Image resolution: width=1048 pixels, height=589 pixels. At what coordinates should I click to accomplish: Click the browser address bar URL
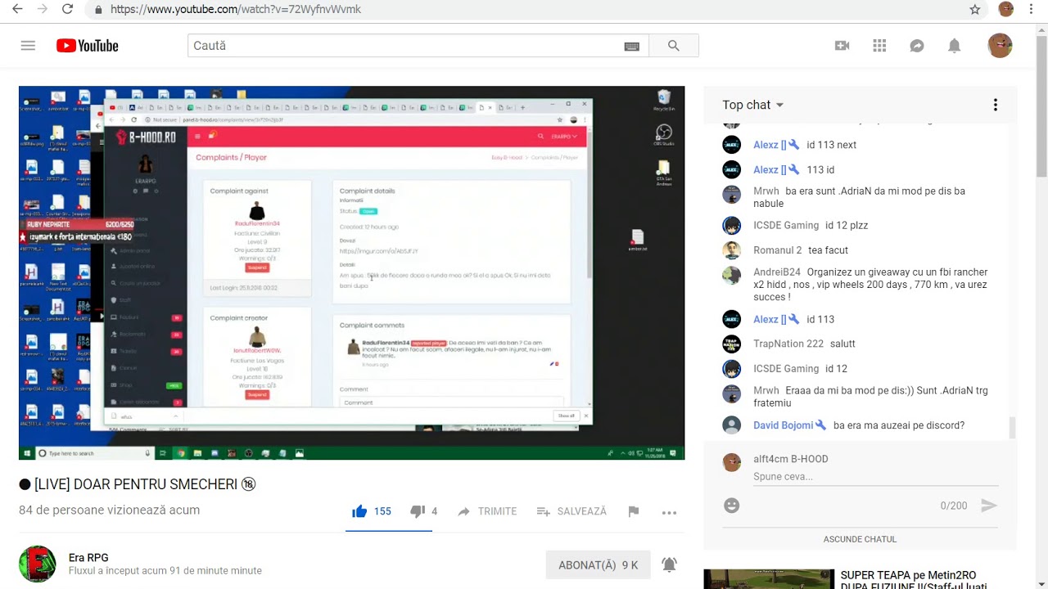(236, 10)
